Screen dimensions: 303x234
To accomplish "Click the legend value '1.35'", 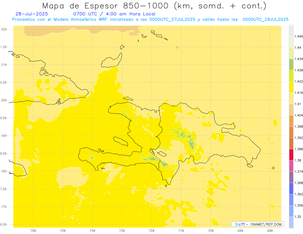I will click(298, 217).
